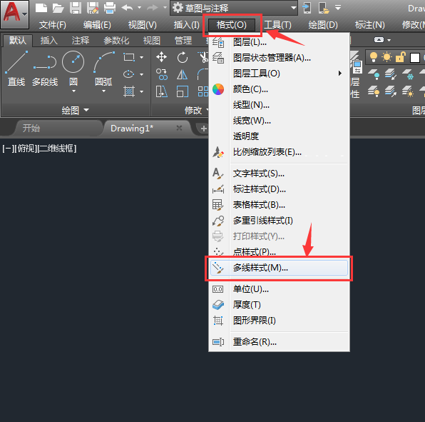Select the Circle tool
This screenshot has height=422, width=425.
(x=73, y=69)
